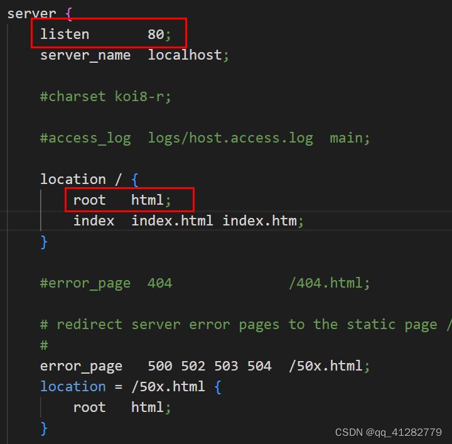Image resolution: width=452 pixels, height=444 pixels.
Task: Click the blue 'location' keyword before '= /50x.html'
Action: click(73, 386)
